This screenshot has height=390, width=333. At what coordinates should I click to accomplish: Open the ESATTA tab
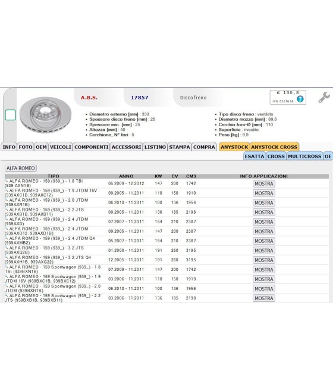(255, 156)
